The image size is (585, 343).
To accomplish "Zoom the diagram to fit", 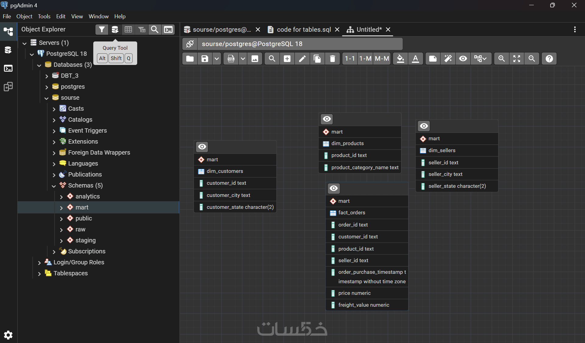I will click(517, 59).
